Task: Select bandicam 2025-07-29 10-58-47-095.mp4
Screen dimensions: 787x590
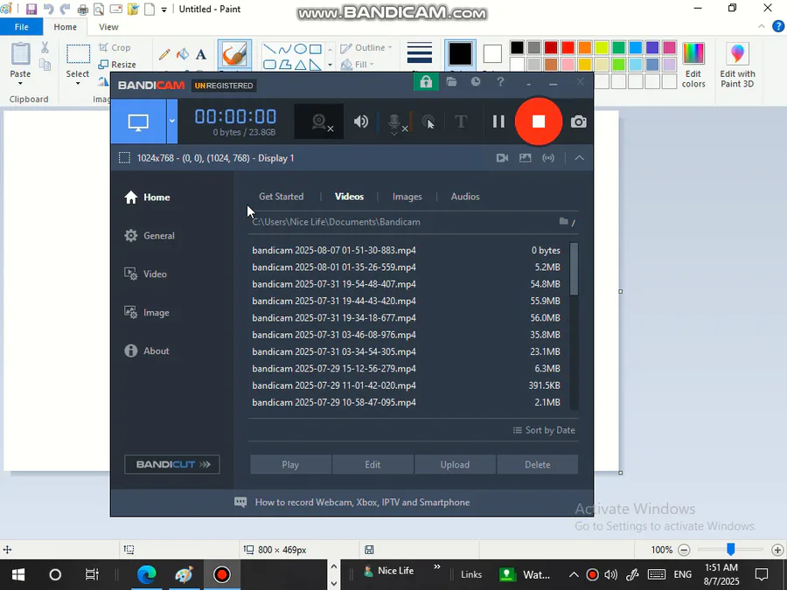Action: (x=406, y=402)
